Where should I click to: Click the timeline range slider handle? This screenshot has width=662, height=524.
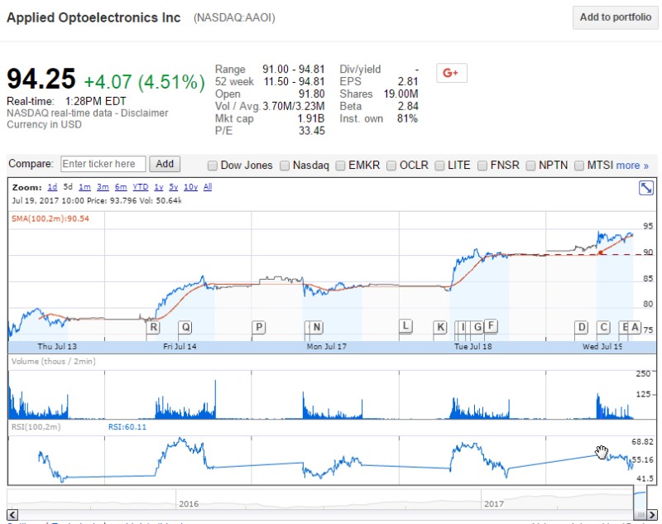click(x=640, y=514)
